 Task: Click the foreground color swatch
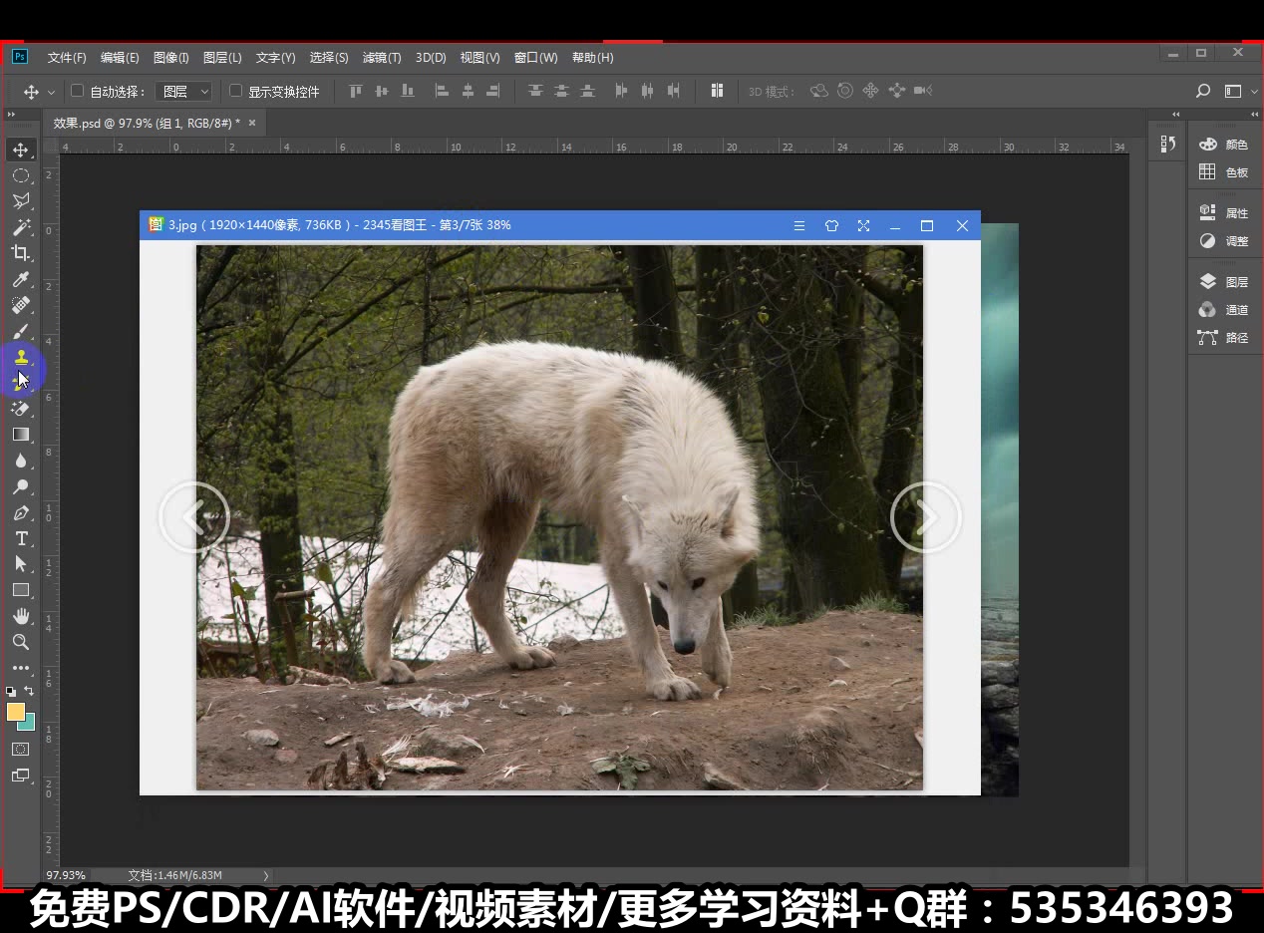(16, 713)
